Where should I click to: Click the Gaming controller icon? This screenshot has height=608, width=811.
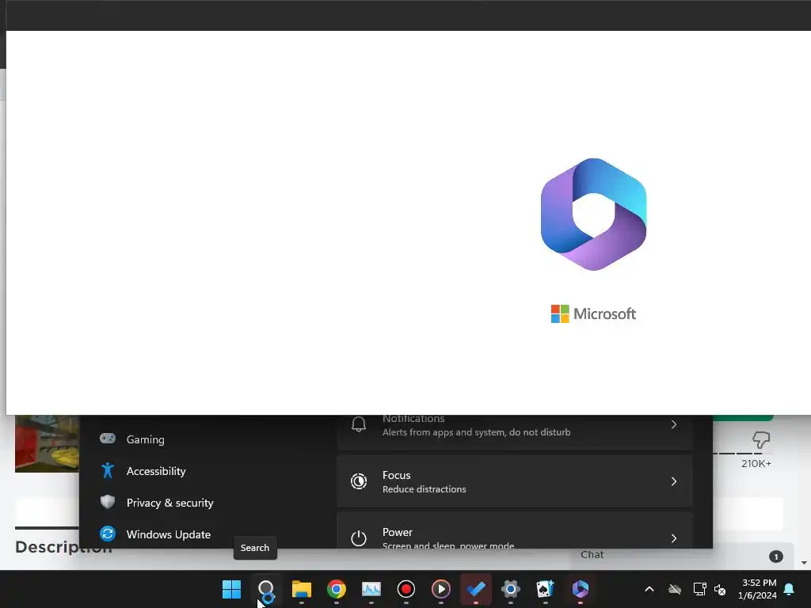tap(108, 439)
